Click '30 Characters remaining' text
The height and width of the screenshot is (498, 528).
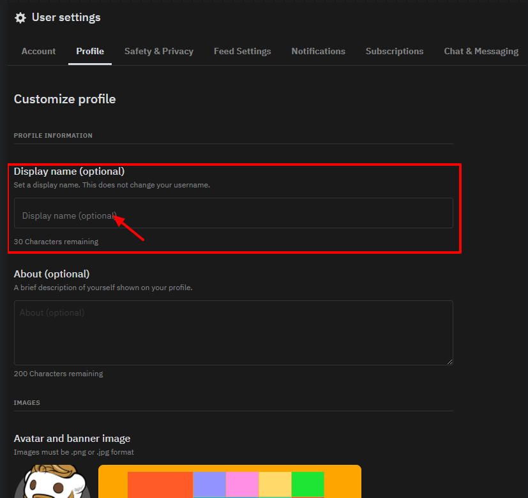(56, 242)
